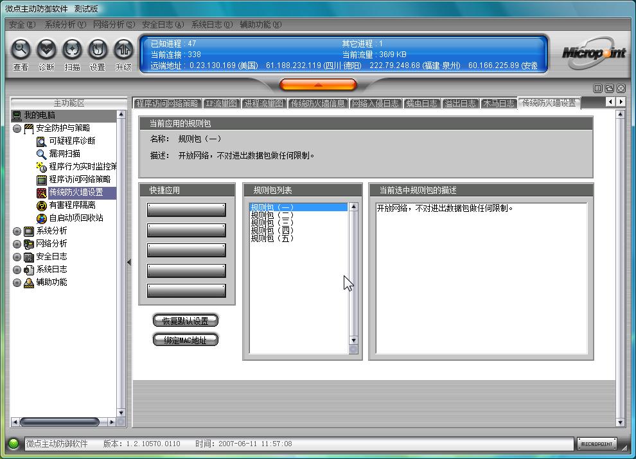Click the 系统分析 tree icon
Screen dimensions: 636x459
(29, 231)
